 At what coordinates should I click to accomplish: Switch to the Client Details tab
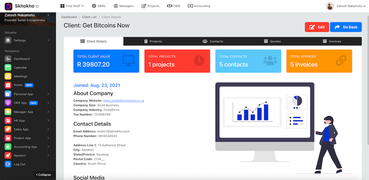pyautogui.click(x=93, y=41)
